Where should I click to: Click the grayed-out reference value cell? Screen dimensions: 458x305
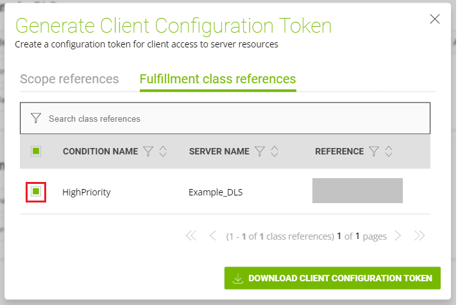pos(357,191)
